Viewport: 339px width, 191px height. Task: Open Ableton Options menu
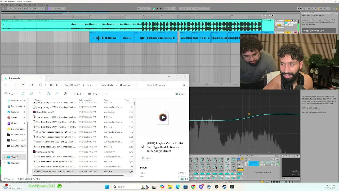[40, 5]
